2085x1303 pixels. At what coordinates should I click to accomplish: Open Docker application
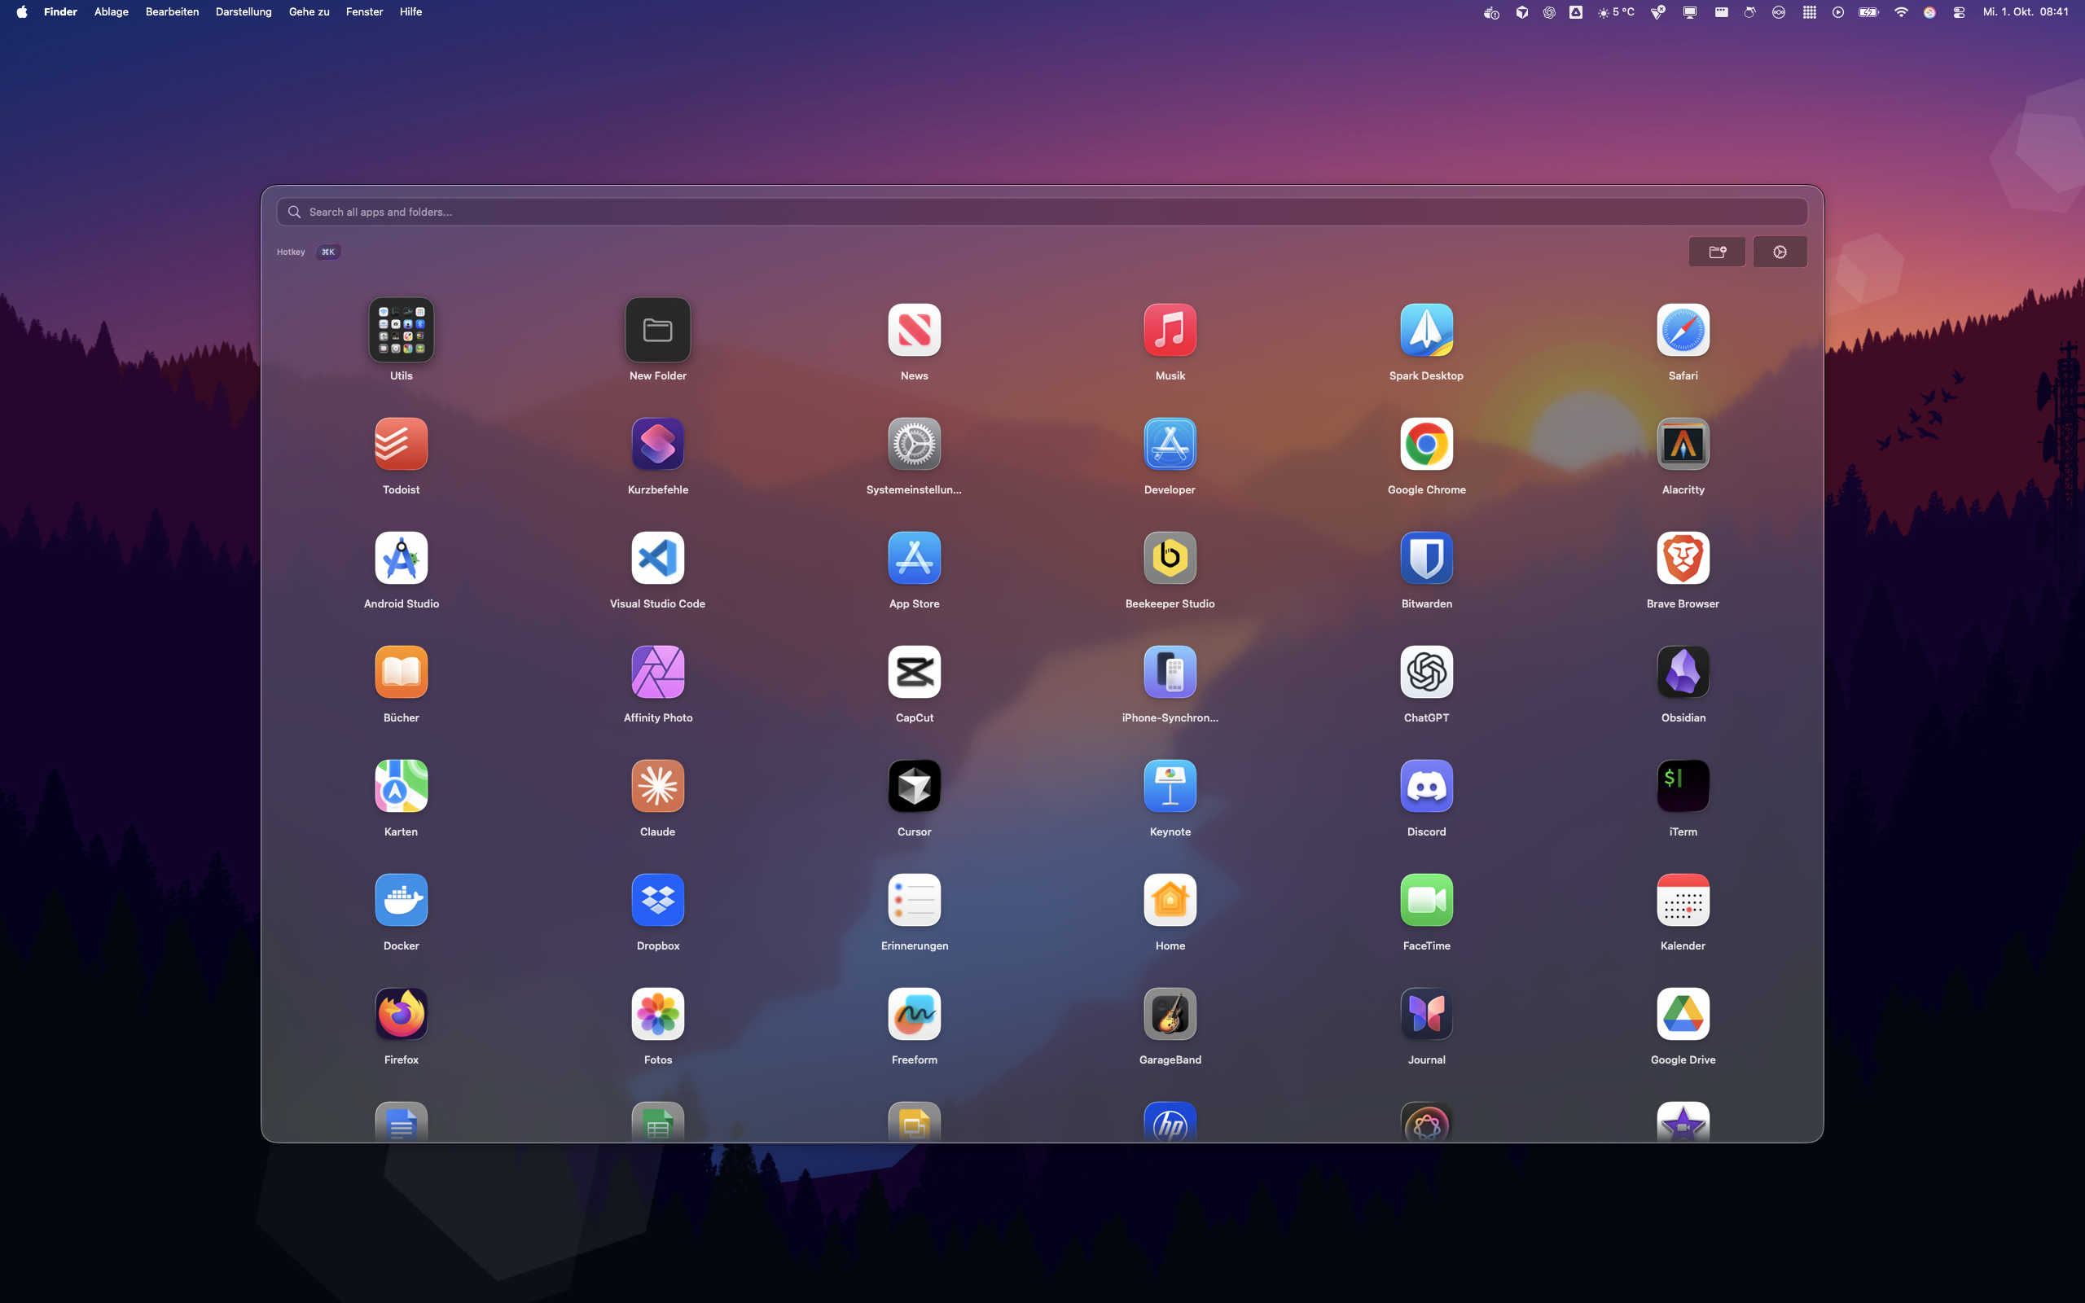coord(401,901)
